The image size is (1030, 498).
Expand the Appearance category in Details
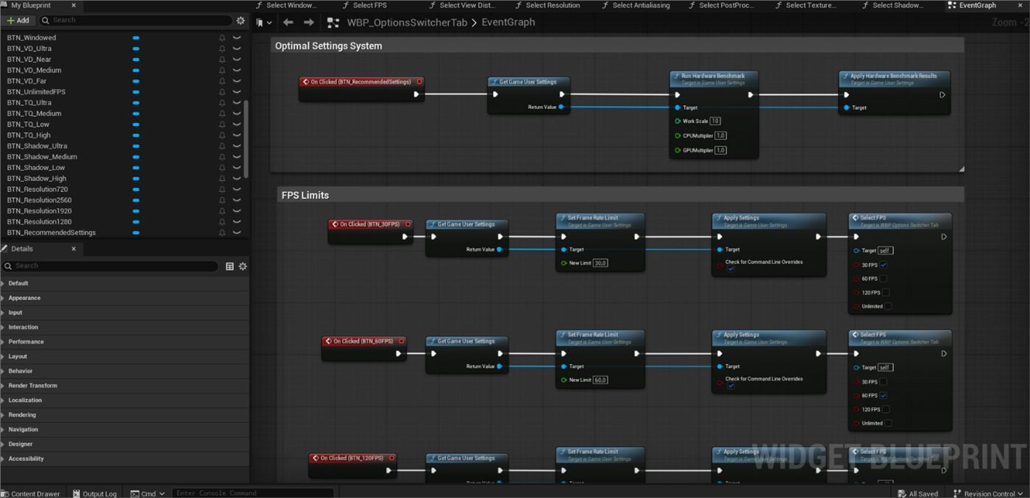pyautogui.click(x=3, y=298)
